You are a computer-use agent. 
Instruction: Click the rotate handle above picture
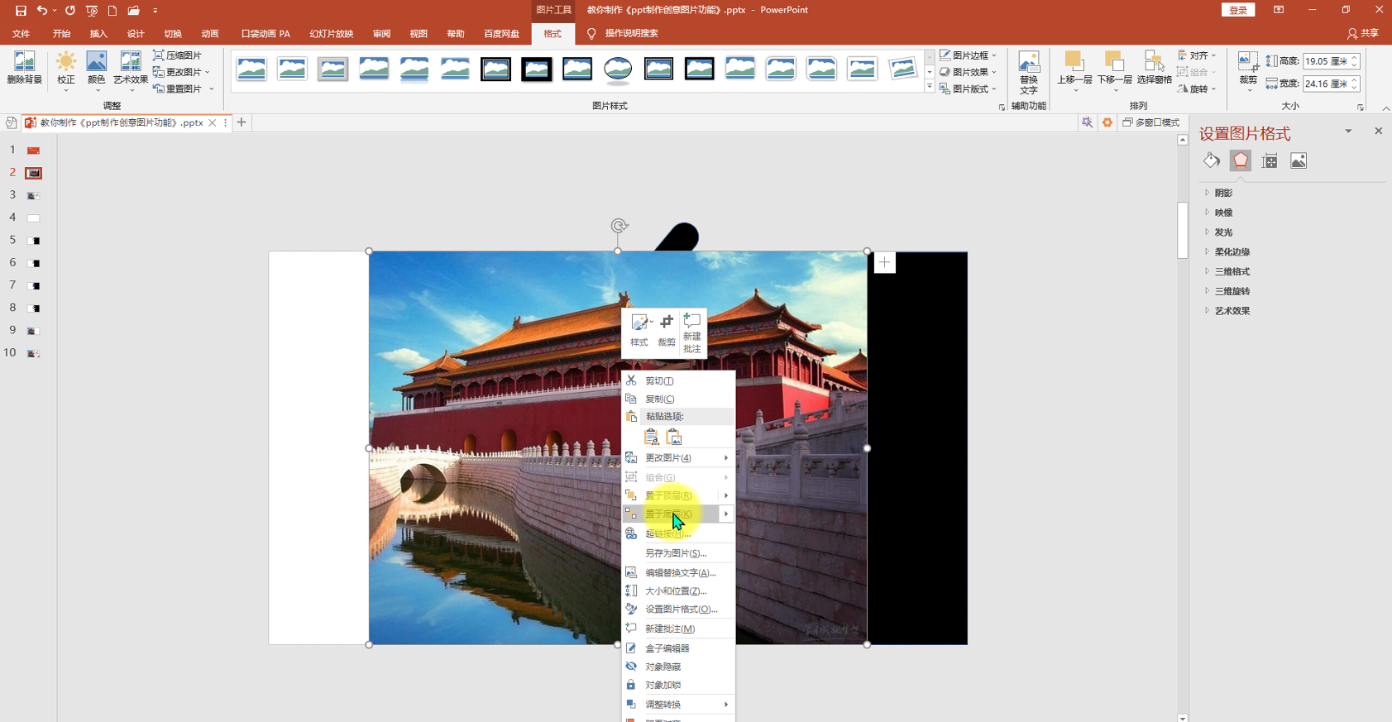pyautogui.click(x=619, y=226)
